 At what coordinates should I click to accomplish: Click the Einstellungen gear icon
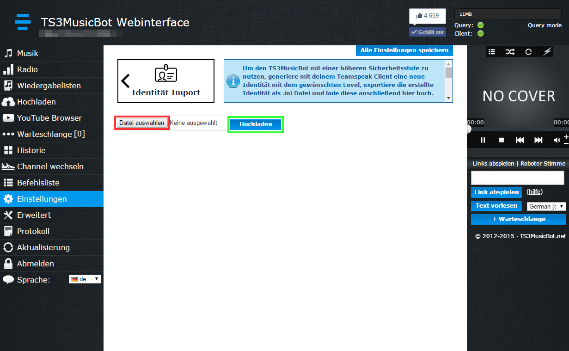(x=8, y=199)
